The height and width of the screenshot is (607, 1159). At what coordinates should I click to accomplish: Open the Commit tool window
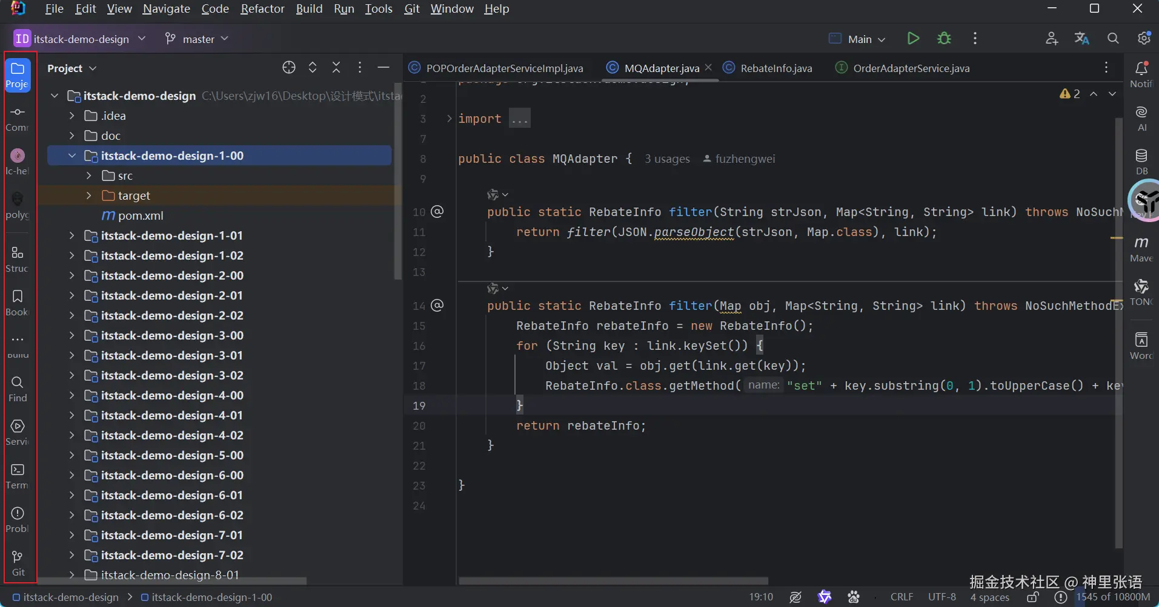[x=18, y=119]
